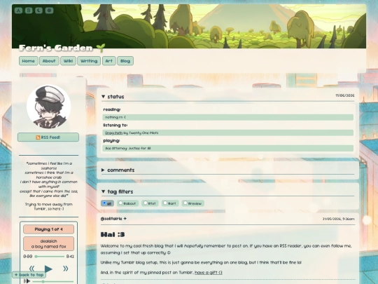Click the back to top button
This screenshot has width=378, height=284.
[x=29, y=275]
